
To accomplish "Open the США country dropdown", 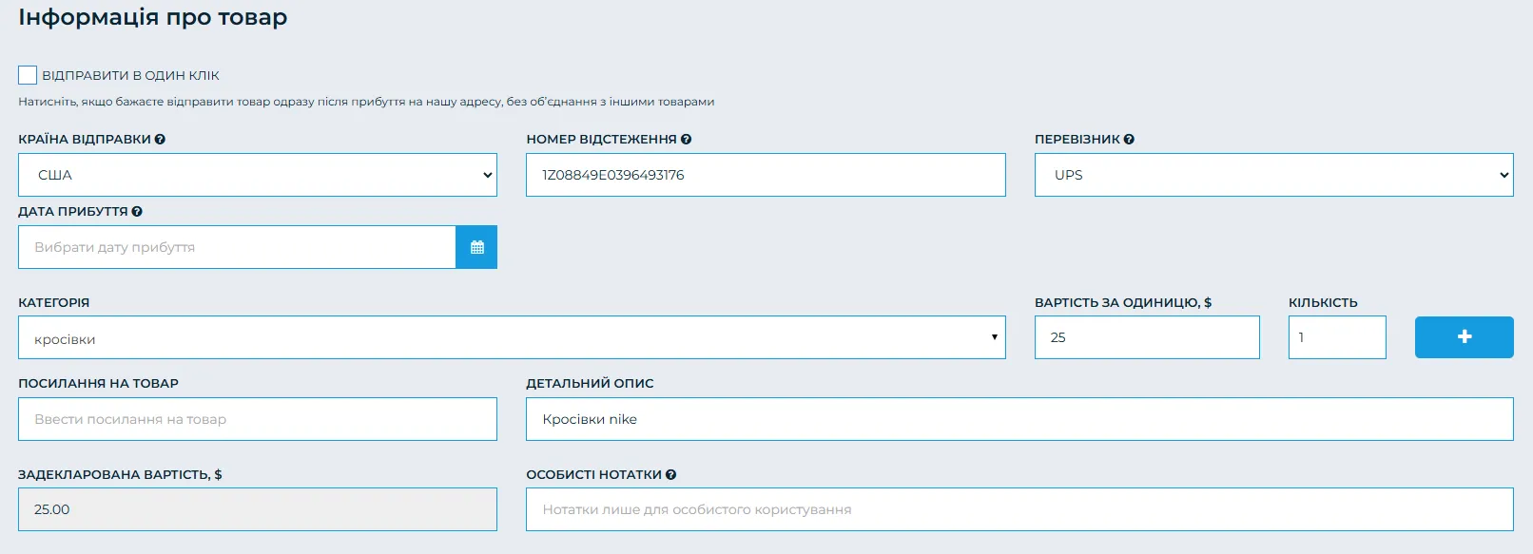I will pos(257,175).
